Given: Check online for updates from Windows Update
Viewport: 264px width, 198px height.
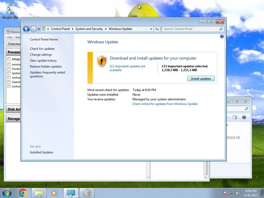Looking at the screenshot, I should point(165,104).
